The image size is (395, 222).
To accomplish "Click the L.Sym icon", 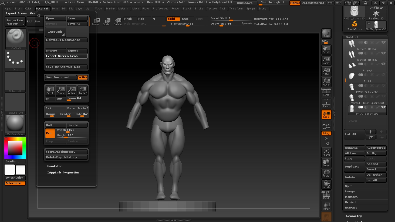I will click(x=326, y=126).
